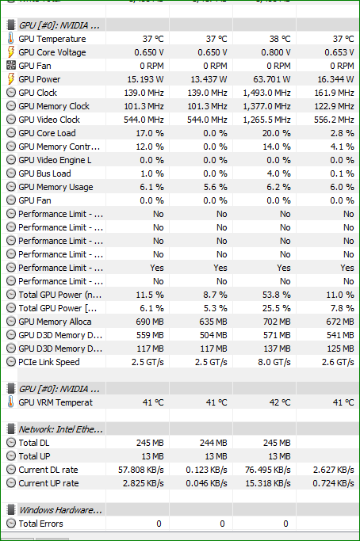Select the Windows Hardware section header
The image size is (360, 541).
pos(180,510)
